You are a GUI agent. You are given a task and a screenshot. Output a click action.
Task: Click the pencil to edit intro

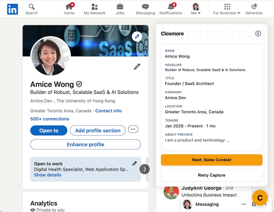click(x=137, y=66)
